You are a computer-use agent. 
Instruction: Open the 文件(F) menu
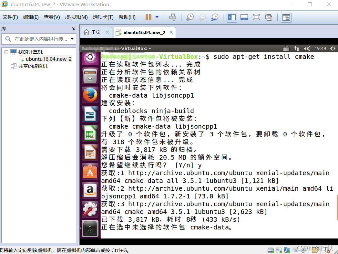[10, 17]
